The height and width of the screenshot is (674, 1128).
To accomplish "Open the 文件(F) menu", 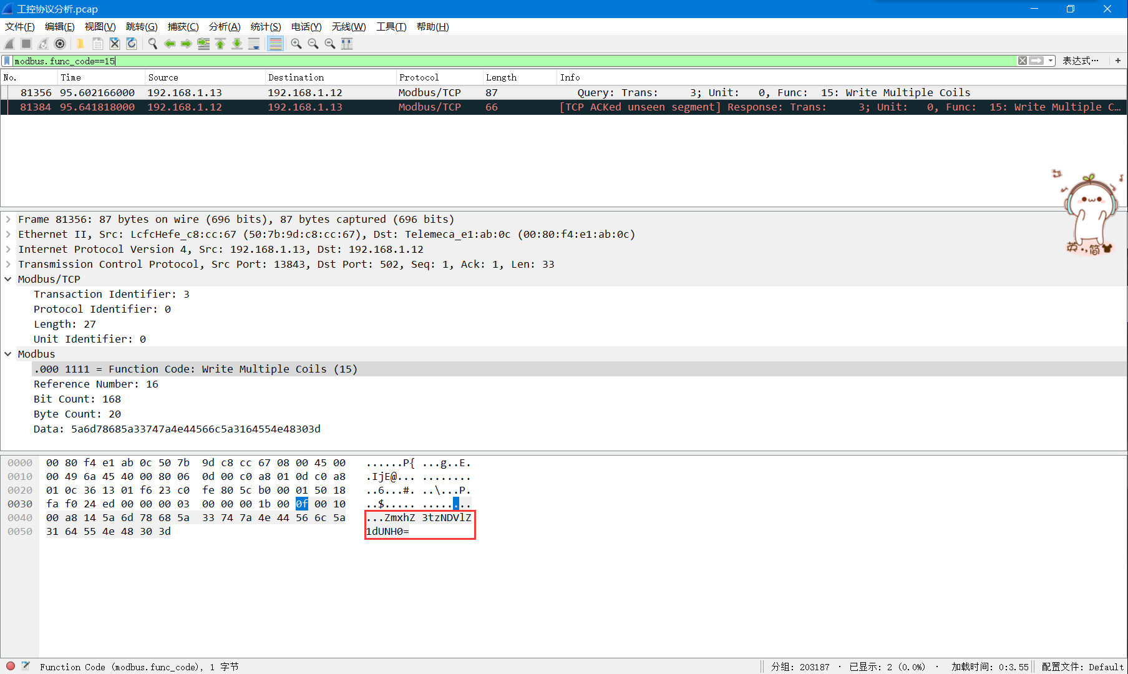I will pos(20,26).
